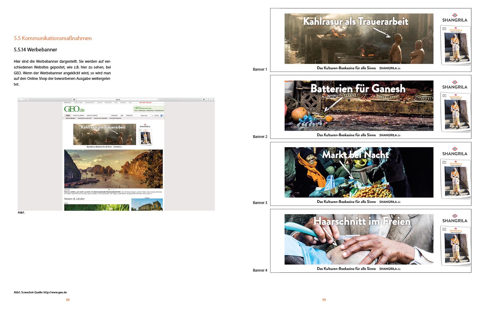Click the Batterien für Ganesh banner image

[359, 106]
